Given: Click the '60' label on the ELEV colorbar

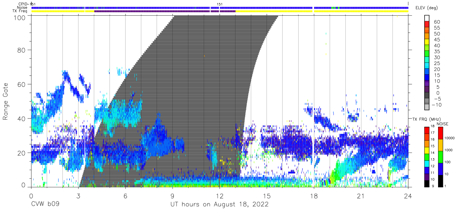Looking at the screenshot, I should [x=437, y=22].
